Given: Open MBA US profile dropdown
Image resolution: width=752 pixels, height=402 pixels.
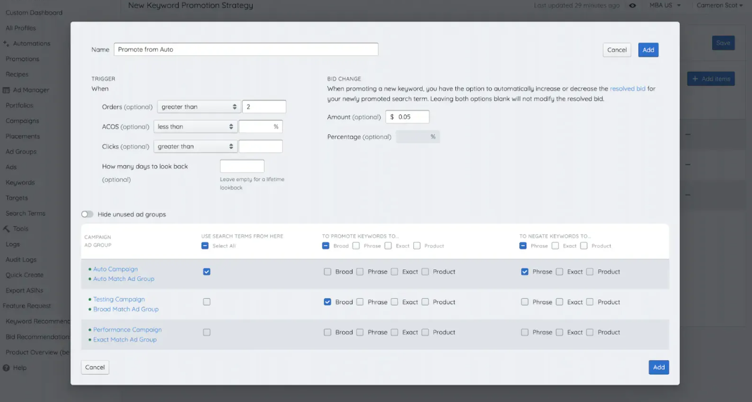Looking at the screenshot, I should tap(665, 5).
